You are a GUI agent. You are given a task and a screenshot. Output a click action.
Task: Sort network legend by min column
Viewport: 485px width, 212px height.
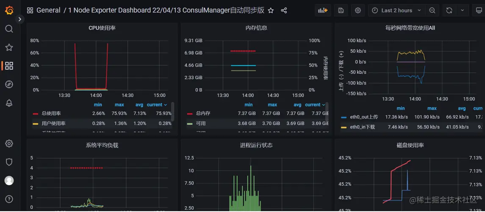pos(401,108)
